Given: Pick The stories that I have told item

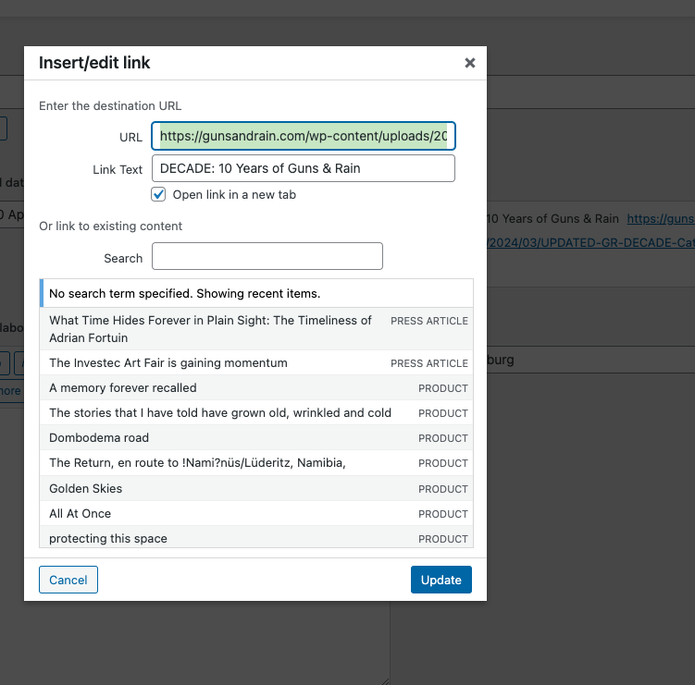Looking at the screenshot, I should [220, 412].
